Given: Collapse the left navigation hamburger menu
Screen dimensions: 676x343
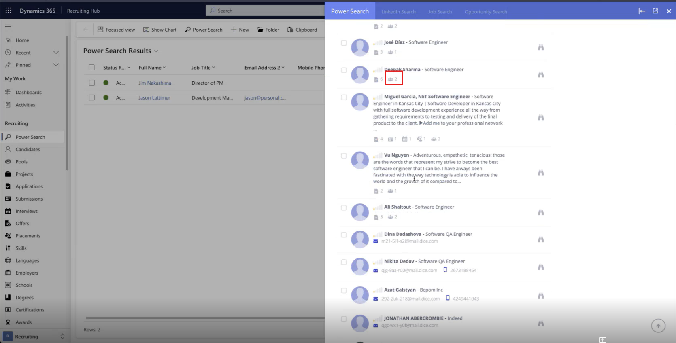Looking at the screenshot, I should [x=8, y=26].
